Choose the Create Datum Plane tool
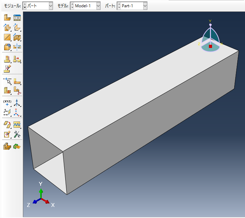This screenshot has height=218, width=245. pyautogui.click(x=7, y=112)
